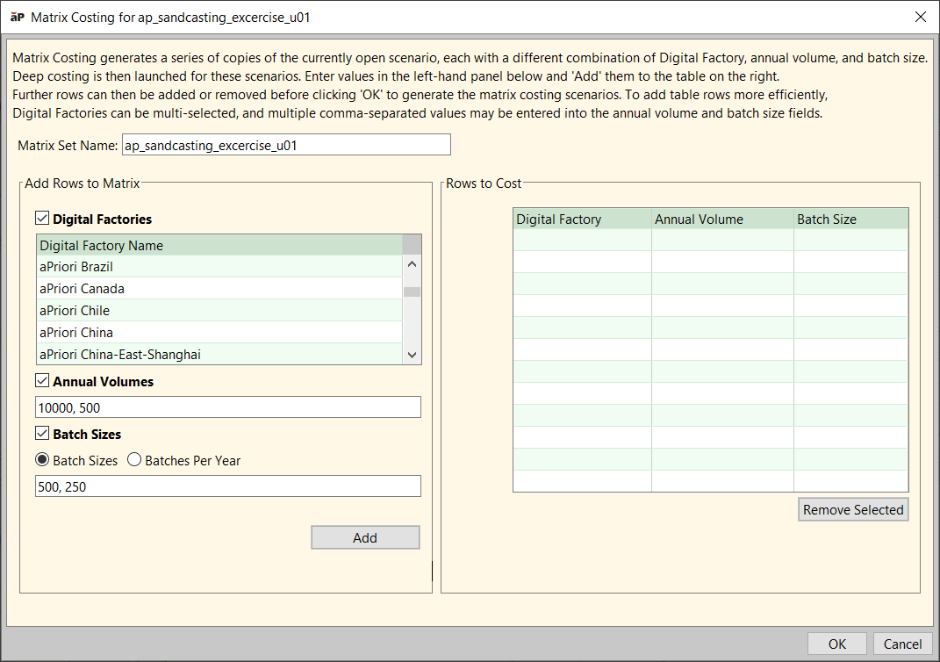
Task: Click the Remove Selected button
Action: (853, 510)
